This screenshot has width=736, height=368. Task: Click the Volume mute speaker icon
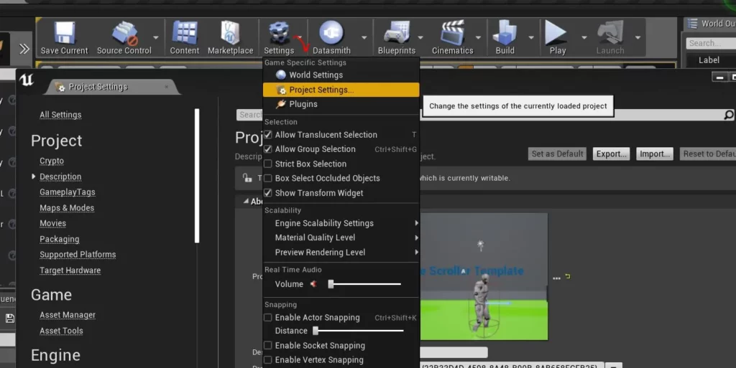[x=313, y=284]
